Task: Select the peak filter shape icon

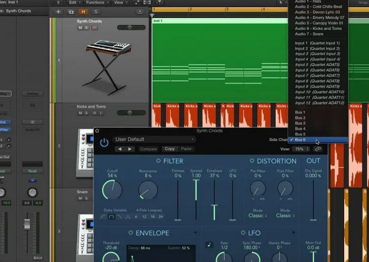Action: [x=128, y=217]
